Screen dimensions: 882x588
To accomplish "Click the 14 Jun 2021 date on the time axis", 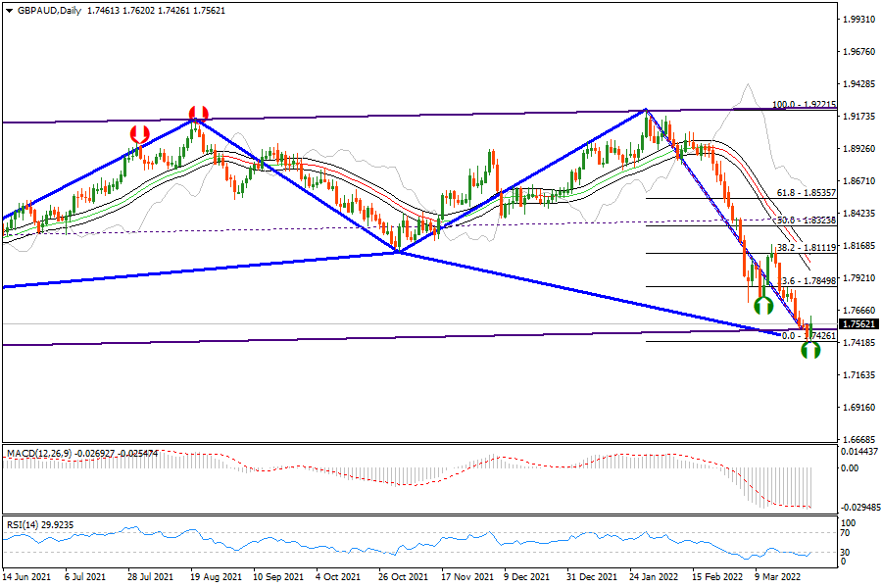I will click(26, 578).
